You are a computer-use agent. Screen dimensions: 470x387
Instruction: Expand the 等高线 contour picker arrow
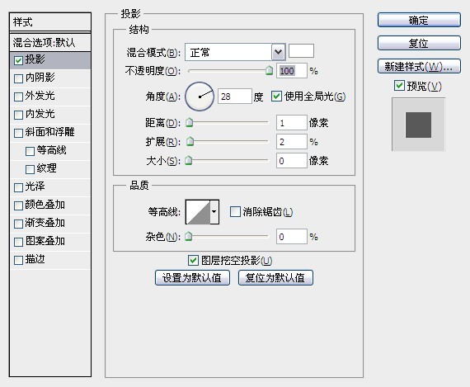click(214, 212)
